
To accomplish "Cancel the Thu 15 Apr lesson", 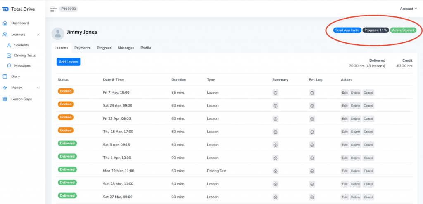I will point(368,132).
